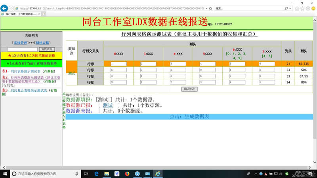
Task: Click the browser refresh icon
Action: point(210,8)
